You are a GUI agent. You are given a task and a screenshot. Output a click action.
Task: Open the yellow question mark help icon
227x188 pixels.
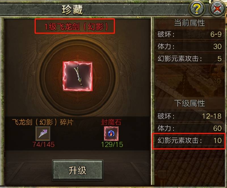tap(197, 8)
